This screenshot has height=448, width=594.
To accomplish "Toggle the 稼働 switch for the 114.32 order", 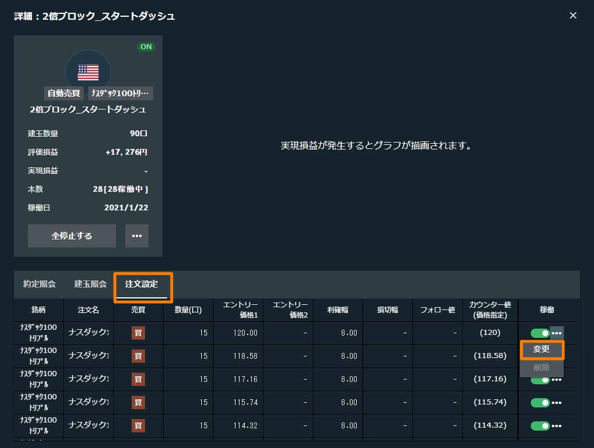I will (540, 425).
